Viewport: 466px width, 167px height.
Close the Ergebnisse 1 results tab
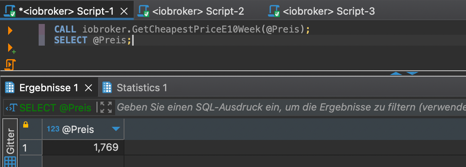(88, 88)
